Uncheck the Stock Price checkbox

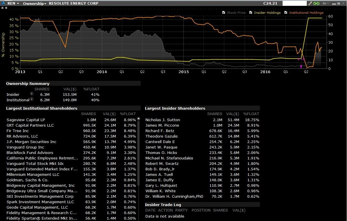point(224,12)
